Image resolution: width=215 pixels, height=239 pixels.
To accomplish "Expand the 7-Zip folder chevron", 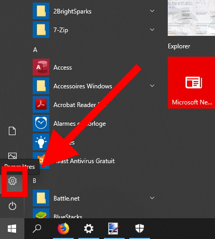I will pyautogui.click(x=152, y=30).
